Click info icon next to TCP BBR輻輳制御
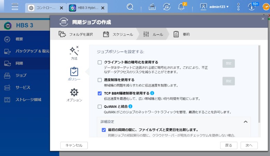Image resolution: width=270 pixels, height=156 pixels. [152, 93]
